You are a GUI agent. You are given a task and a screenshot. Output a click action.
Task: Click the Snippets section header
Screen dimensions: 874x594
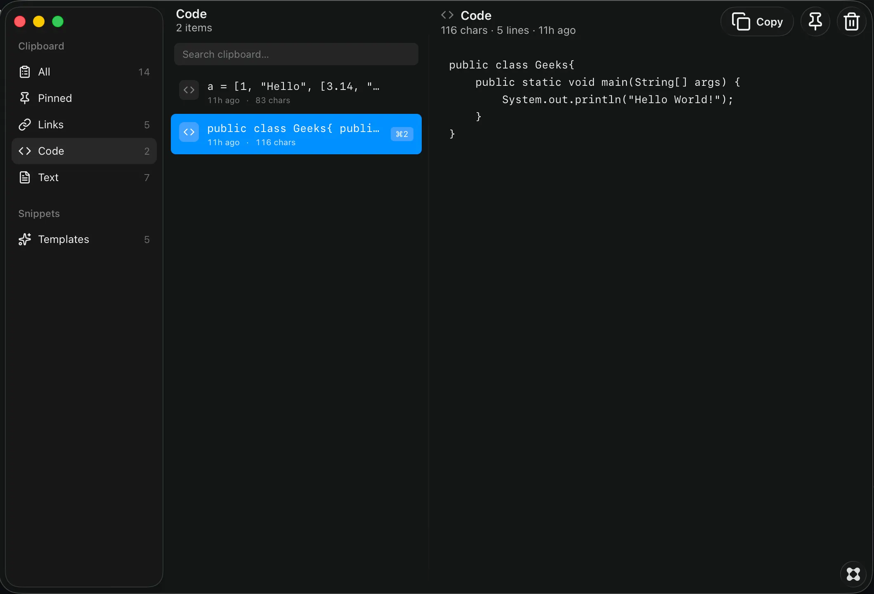[39, 213]
